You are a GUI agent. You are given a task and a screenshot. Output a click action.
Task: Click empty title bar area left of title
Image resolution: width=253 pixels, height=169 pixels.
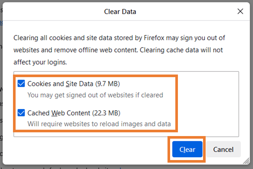point(52,12)
